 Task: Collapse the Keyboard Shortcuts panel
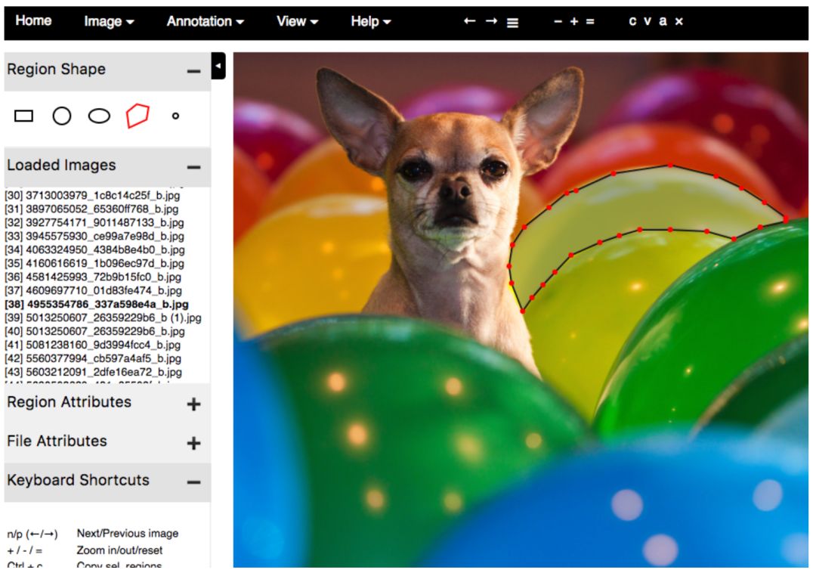pyautogui.click(x=193, y=482)
